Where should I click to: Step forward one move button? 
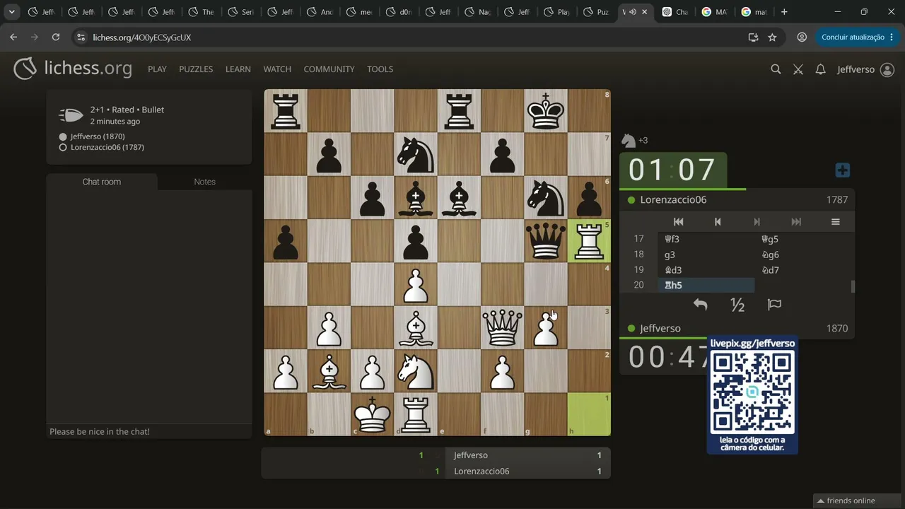[757, 221]
